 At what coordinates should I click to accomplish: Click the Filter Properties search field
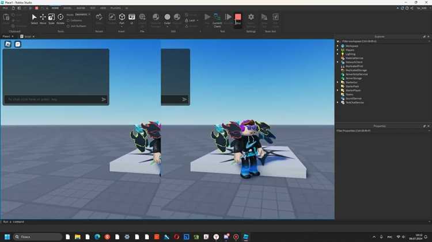pyautogui.click(x=383, y=131)
